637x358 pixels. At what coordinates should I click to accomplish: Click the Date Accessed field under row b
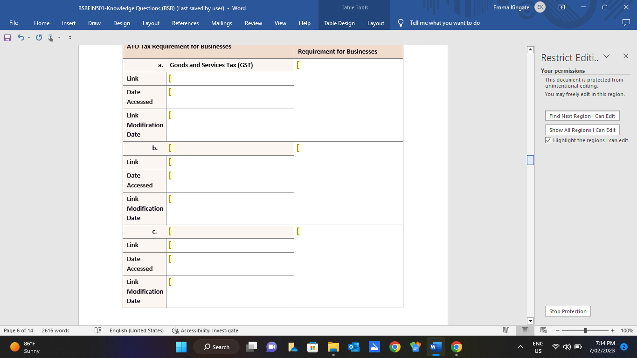(x=230, y=180)
